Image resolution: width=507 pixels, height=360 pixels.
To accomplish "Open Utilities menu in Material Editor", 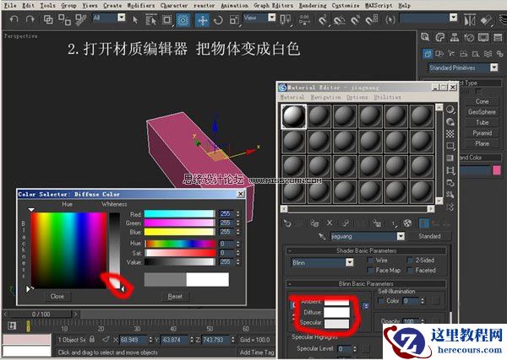I will click(387, 97).
